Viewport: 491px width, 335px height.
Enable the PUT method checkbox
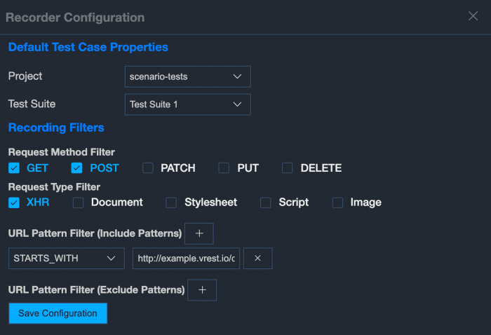[x=224, y=168]
